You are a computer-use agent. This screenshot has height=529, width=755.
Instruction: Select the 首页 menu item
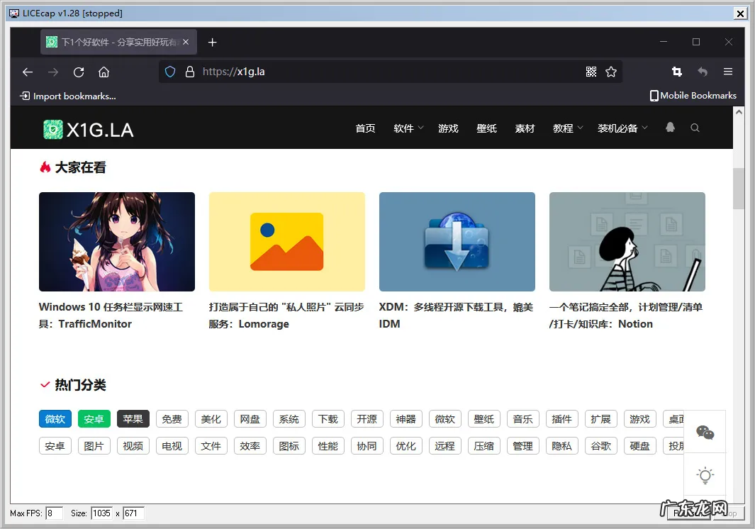pos(365,128)
